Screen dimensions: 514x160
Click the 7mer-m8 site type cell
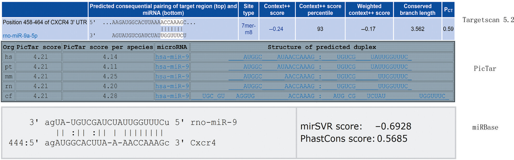click(x=248, y=29)
